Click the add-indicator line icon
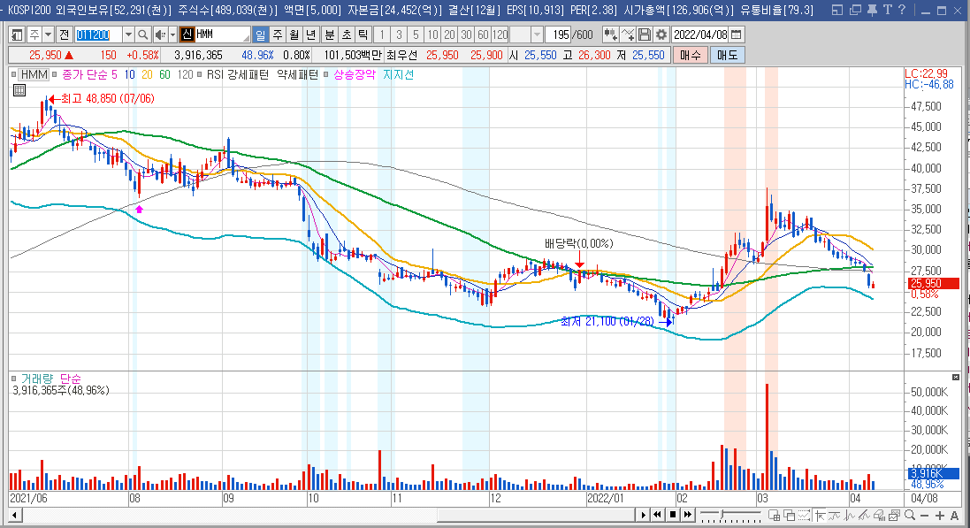The height and width of the screenshot is (528, 970). click(x=627, y=34)
